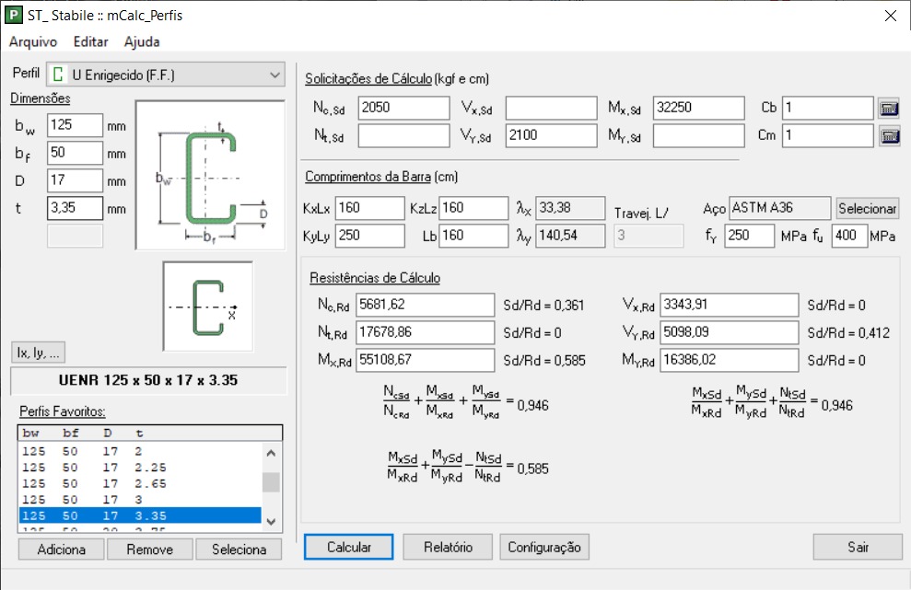911x590 pixels.
Task: Click Remove under favorite profiles
Action: pos(150,550)
